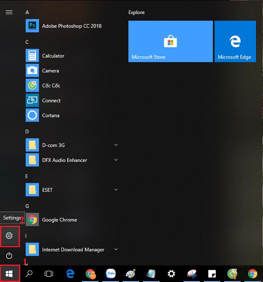This screenshot has width=263, height=282.
Task: Open the Camera app
Action: click(50, 71)
